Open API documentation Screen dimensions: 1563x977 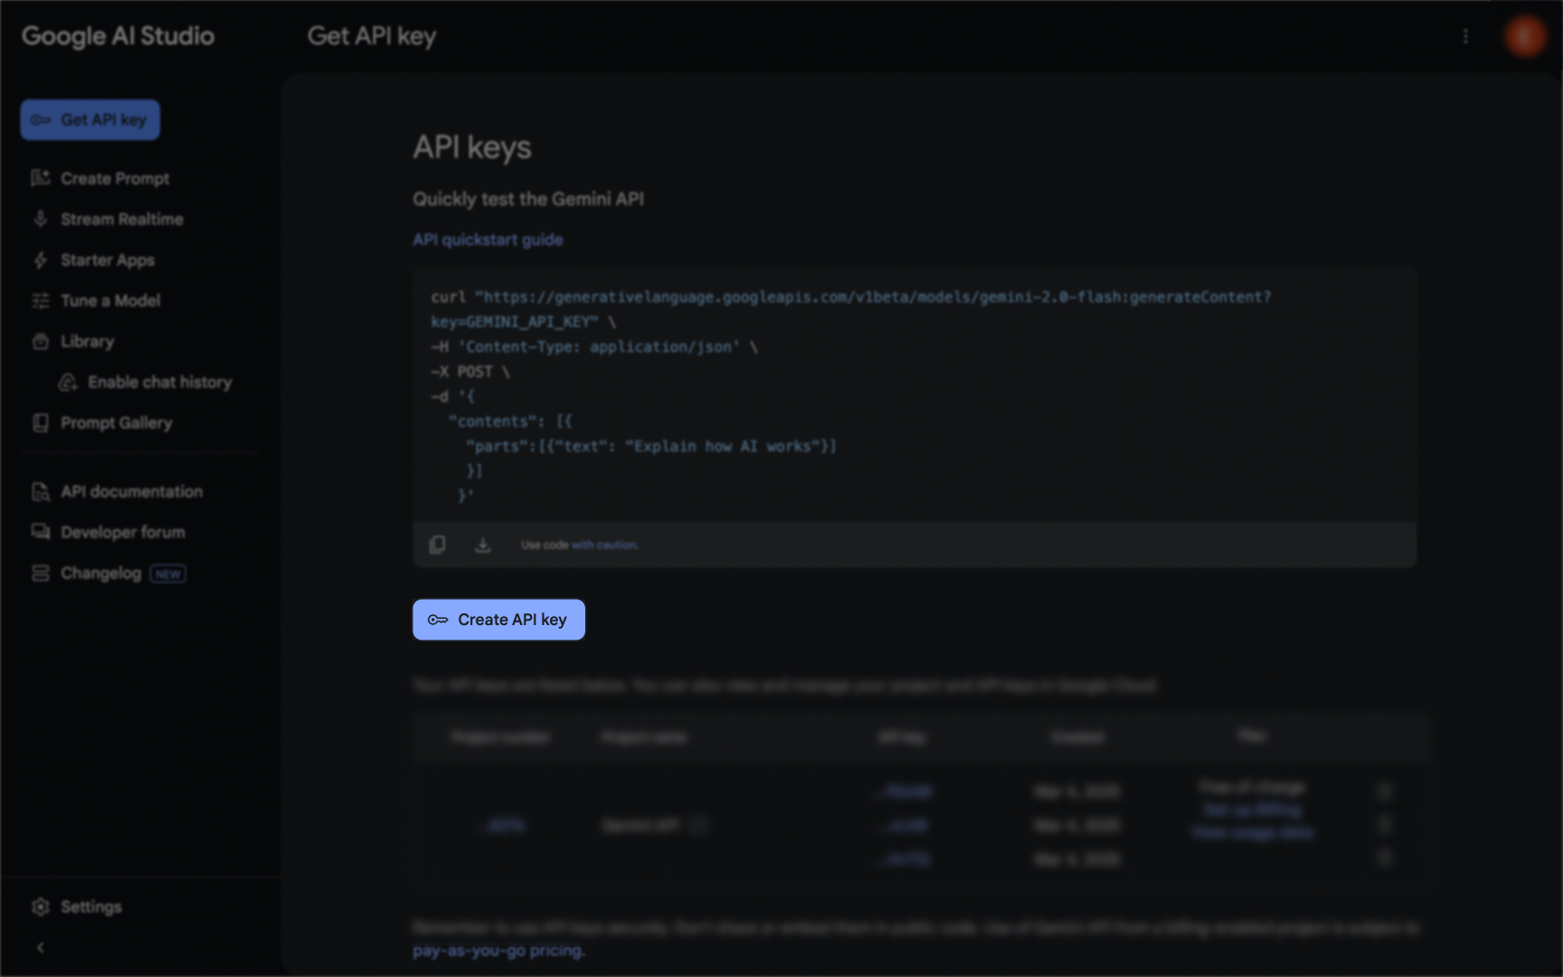[118, 491]
